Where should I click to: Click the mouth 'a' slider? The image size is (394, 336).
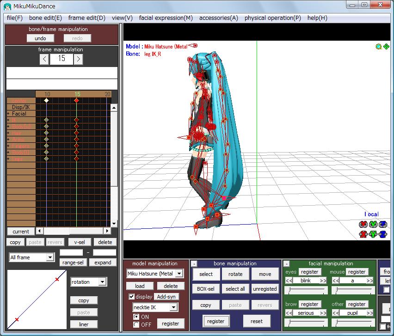tap(353, 291)
